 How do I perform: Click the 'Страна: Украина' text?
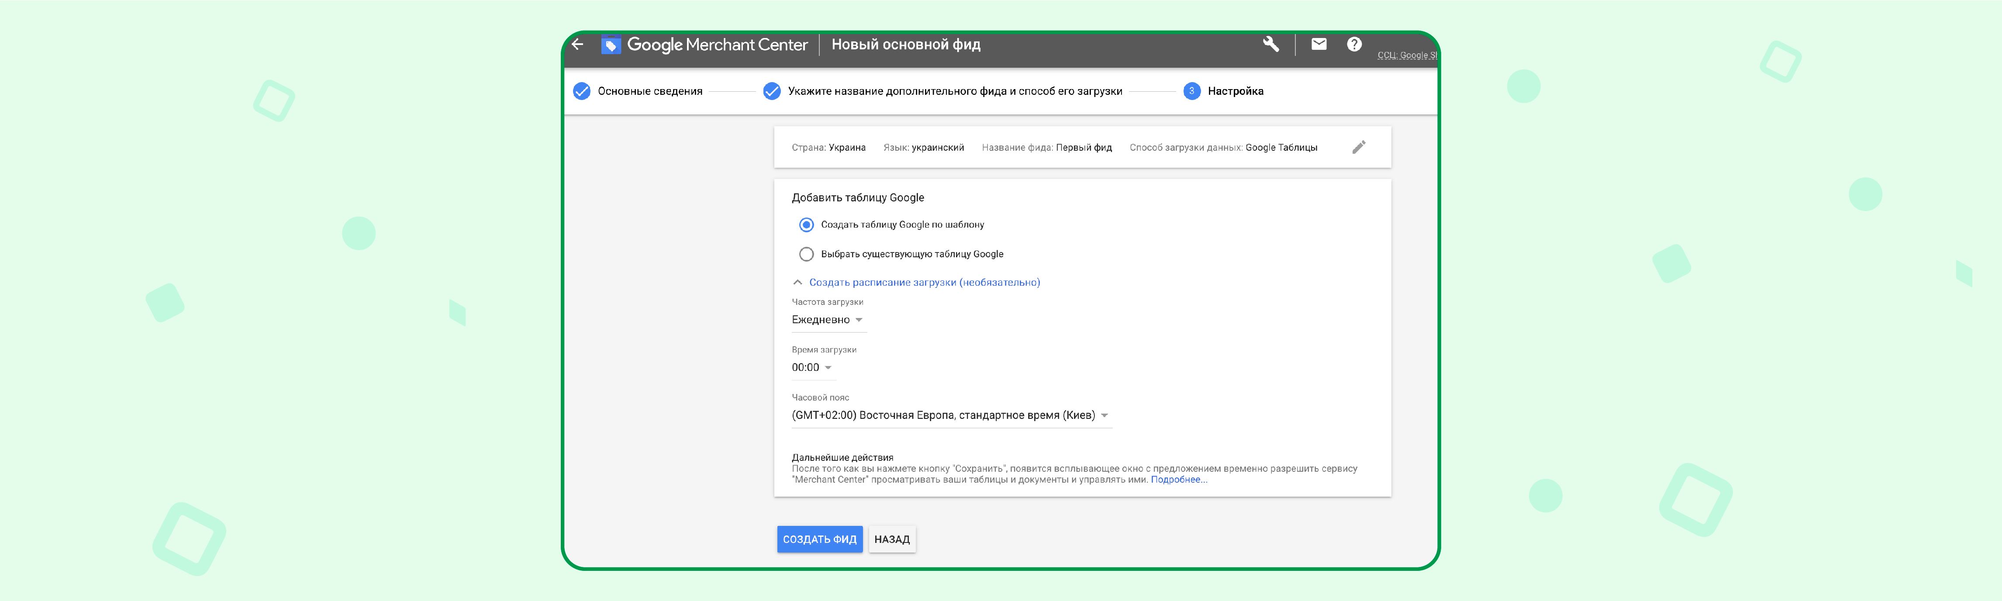tap(828, 148)
